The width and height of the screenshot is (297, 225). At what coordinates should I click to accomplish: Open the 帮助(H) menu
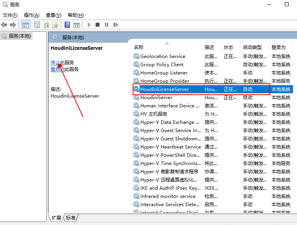click(x=76, y=15)
